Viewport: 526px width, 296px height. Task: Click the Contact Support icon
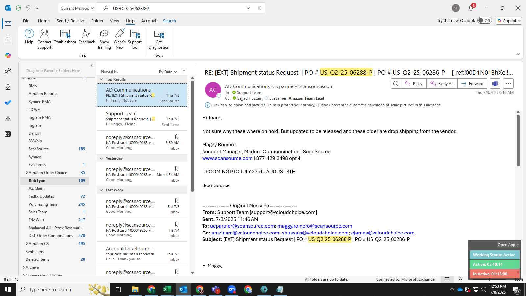44,39
